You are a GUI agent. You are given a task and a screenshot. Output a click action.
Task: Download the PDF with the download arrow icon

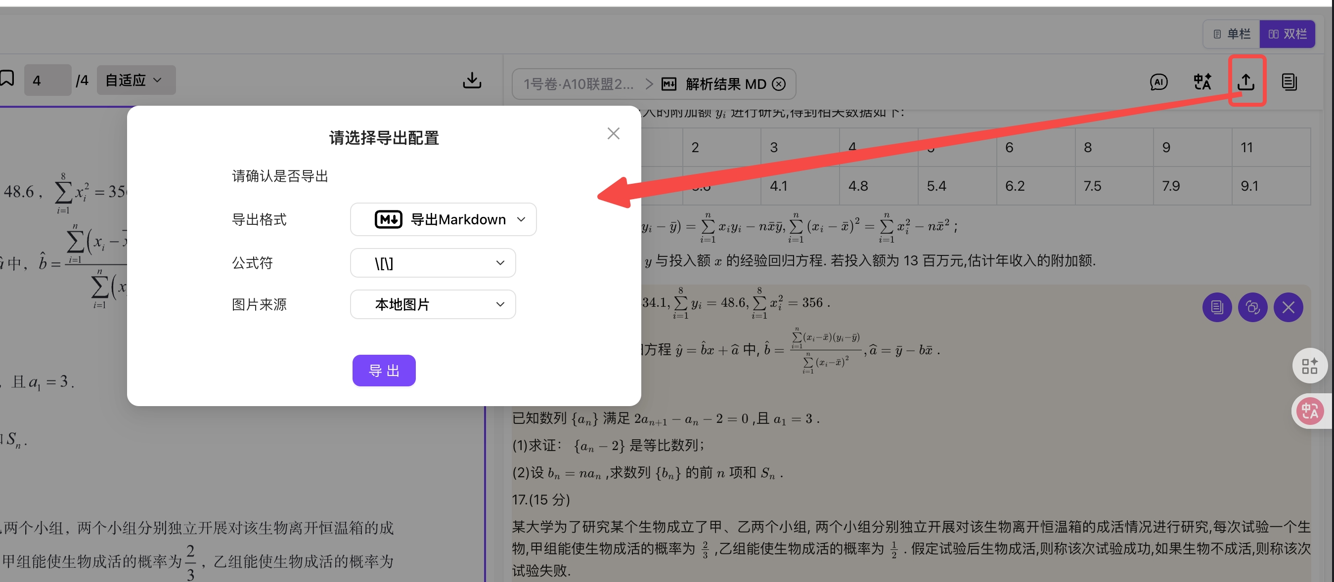tap(472, 80)
